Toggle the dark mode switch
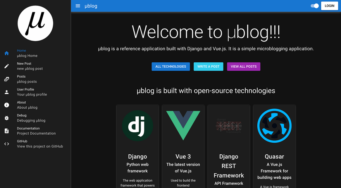 pos(315,6)
